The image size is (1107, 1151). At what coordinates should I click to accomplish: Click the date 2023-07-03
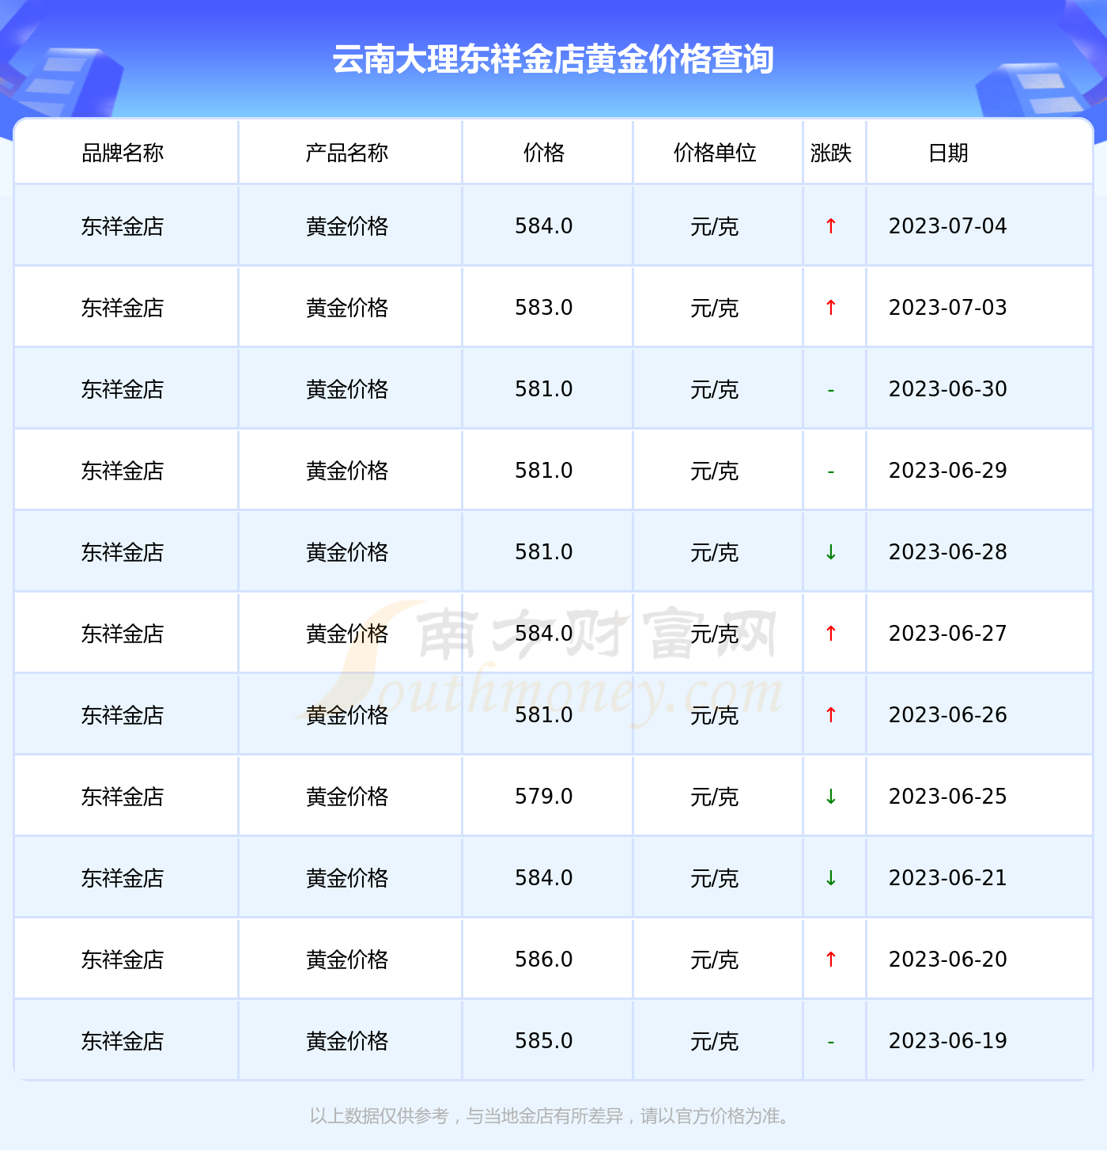click(x=948, y=308)
